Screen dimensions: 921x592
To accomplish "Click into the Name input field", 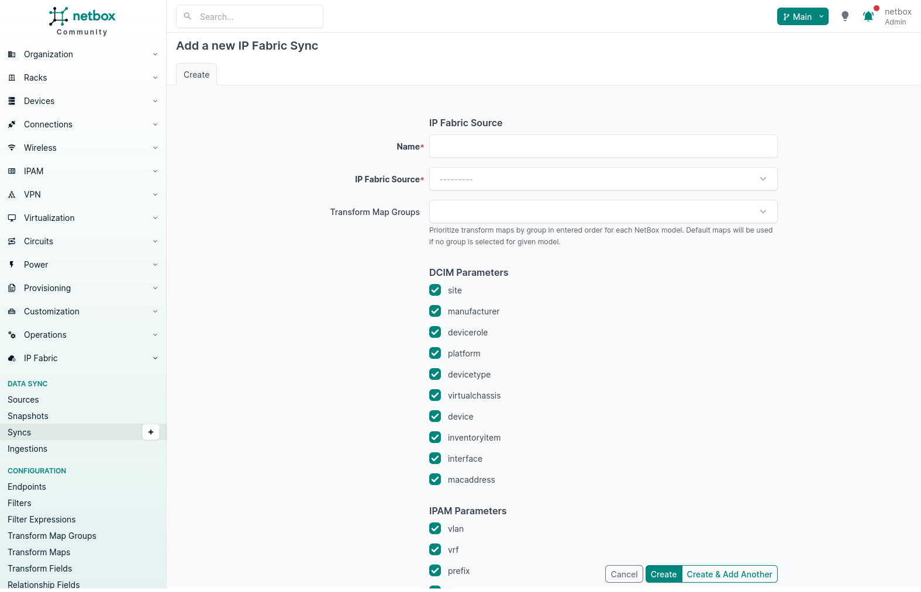I will tap(603, 146).
